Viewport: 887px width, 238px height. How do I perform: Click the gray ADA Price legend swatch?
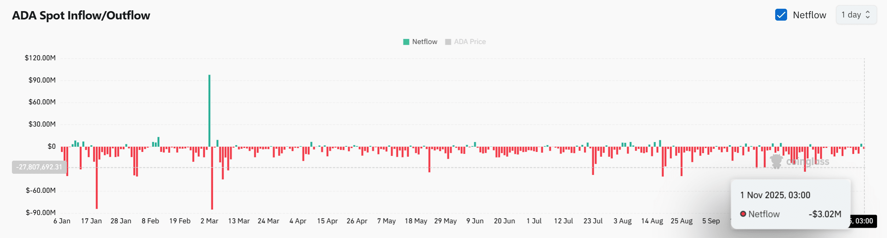pos(448,42)
